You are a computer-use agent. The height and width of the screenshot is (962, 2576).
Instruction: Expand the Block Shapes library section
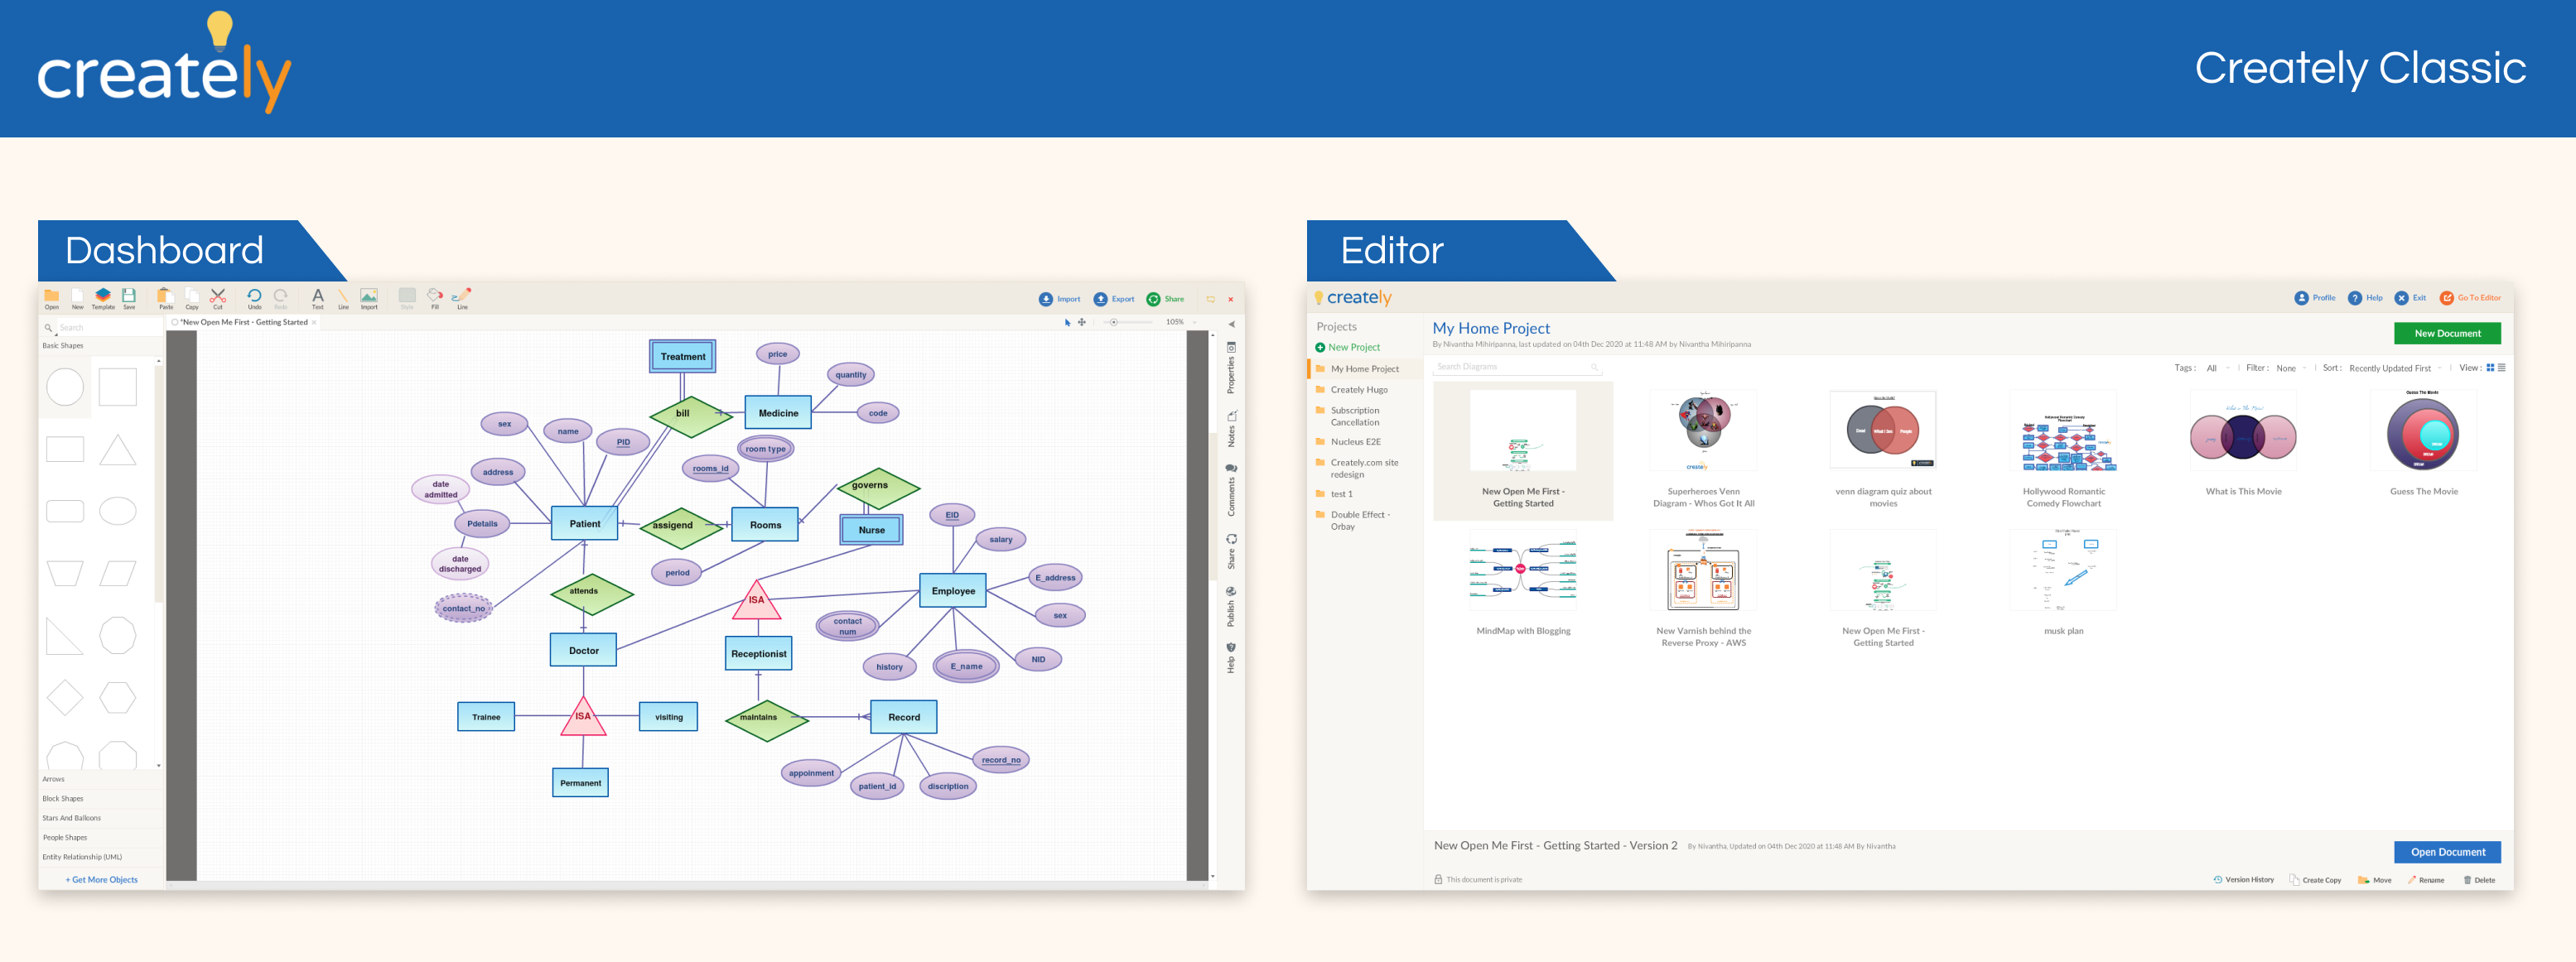click(63, 798)
